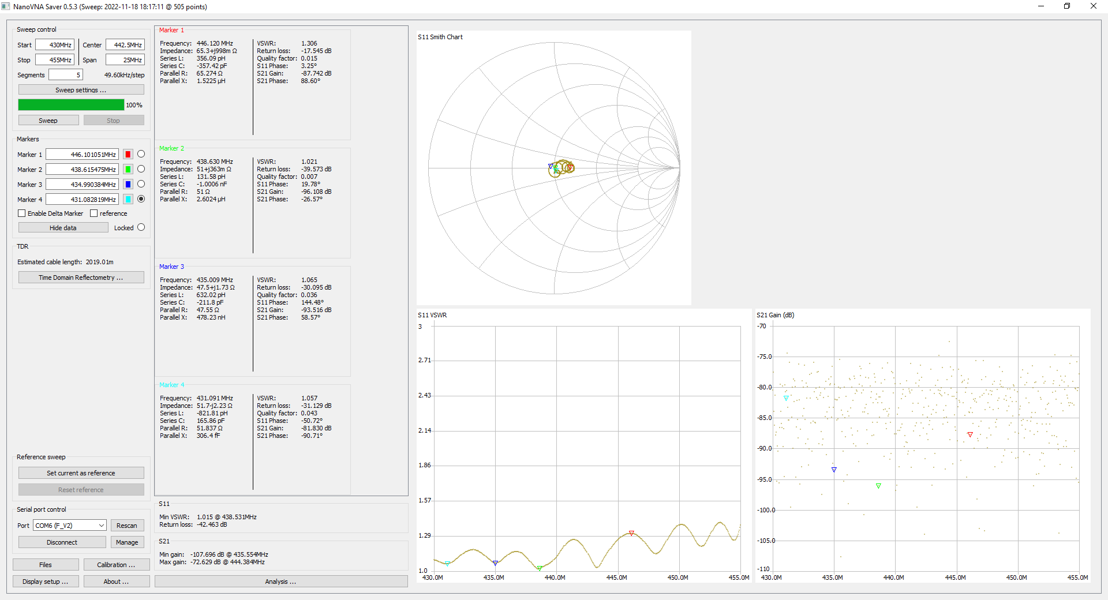
Task: Select the Locked radio button
Action: pyautogui.click(x=141, y=227)
